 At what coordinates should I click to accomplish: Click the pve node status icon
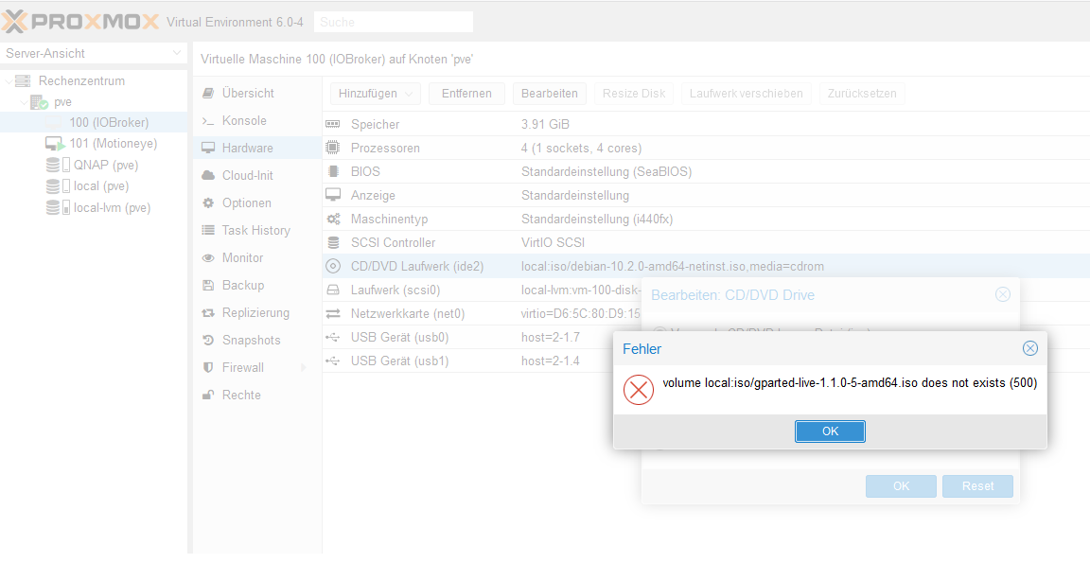(x=39, y=102)
